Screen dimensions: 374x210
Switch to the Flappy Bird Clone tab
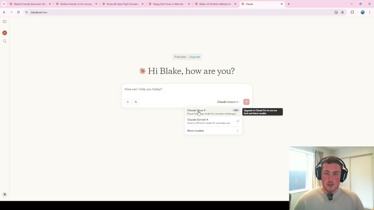(169, 4)
